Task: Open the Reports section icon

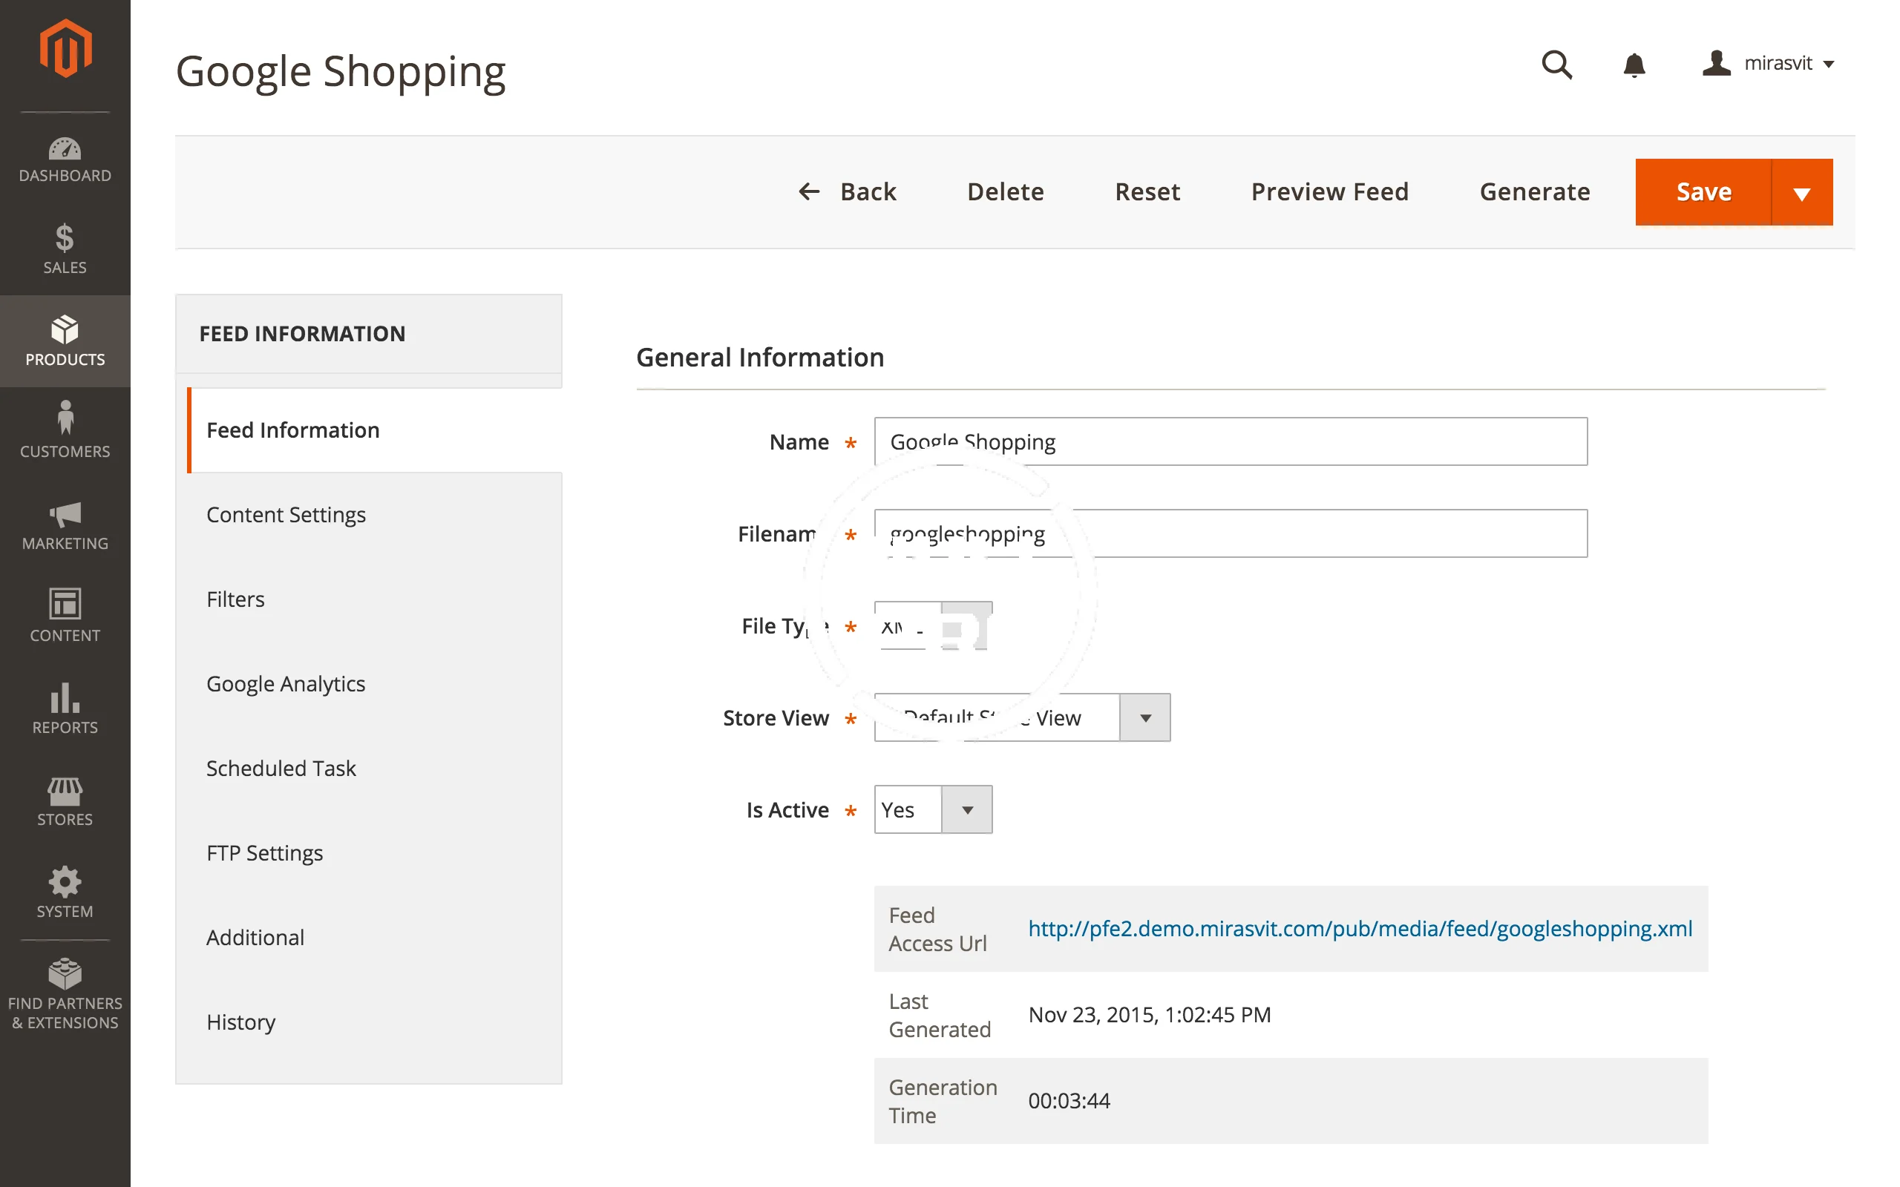Action: [65, 698]
